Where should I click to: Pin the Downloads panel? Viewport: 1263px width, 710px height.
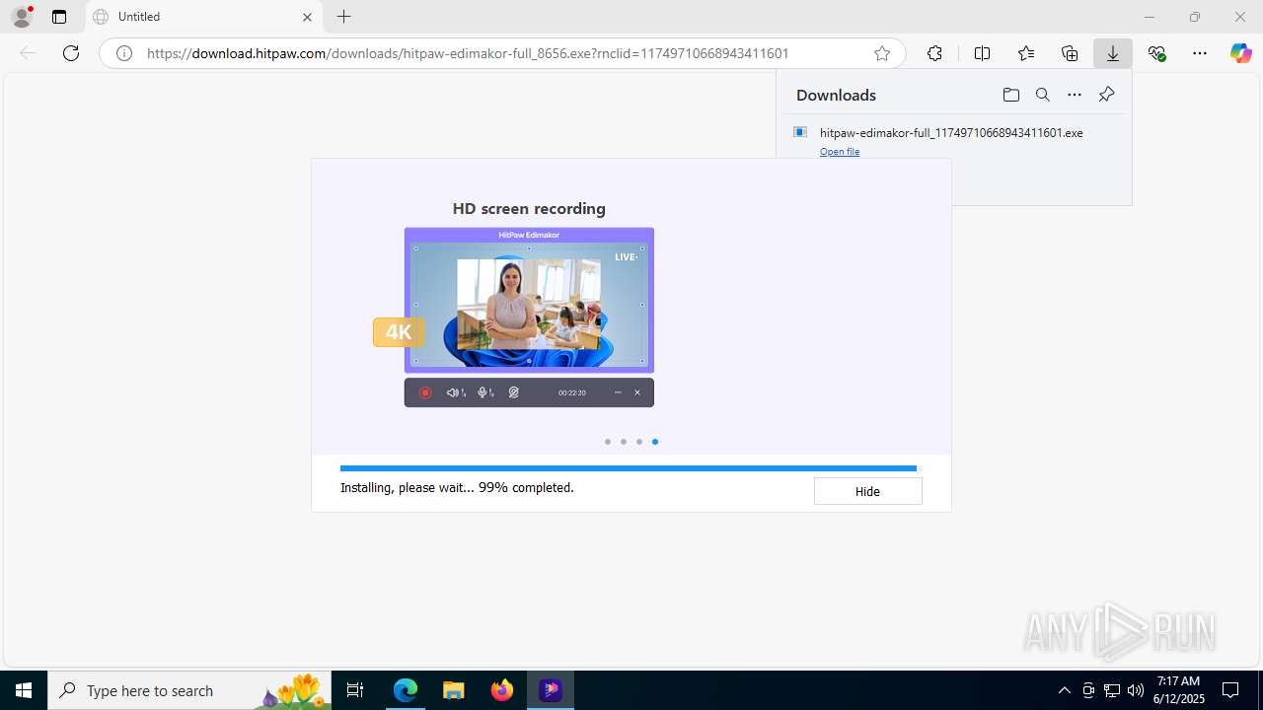pos(1106,95)
